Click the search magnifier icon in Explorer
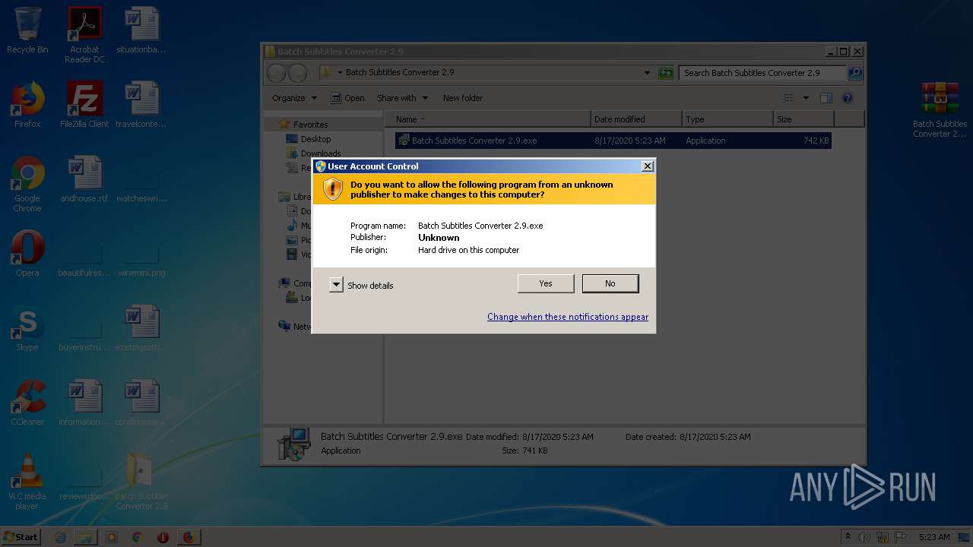 (x=855, y=73)
